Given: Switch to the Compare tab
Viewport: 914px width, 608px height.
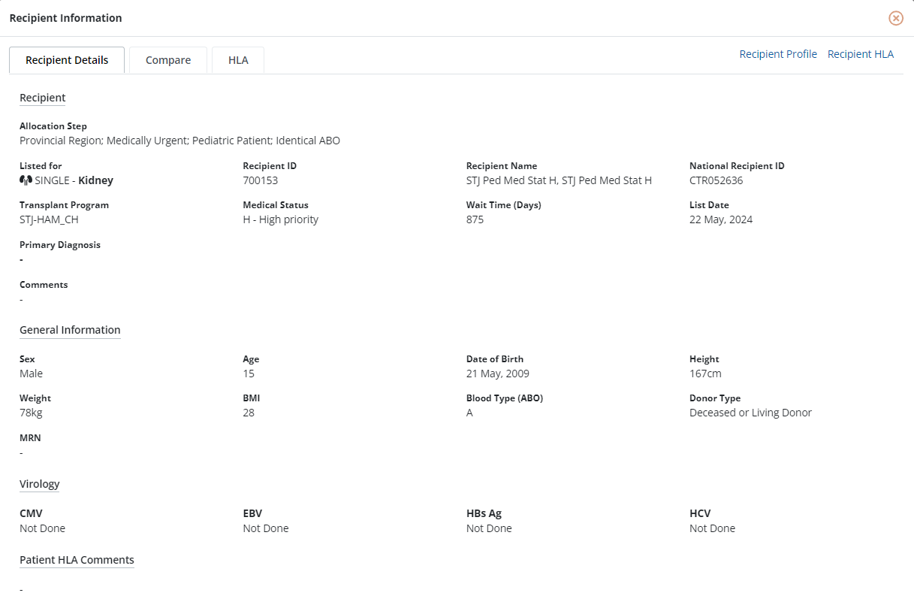Looking at the screenshot, I should [168, 60].
